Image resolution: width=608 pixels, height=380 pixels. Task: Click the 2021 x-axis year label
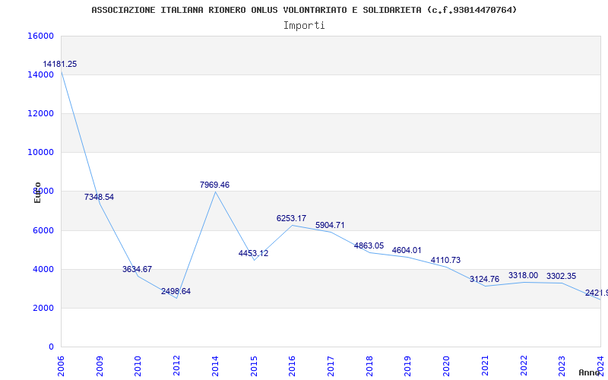click(485, 366)
